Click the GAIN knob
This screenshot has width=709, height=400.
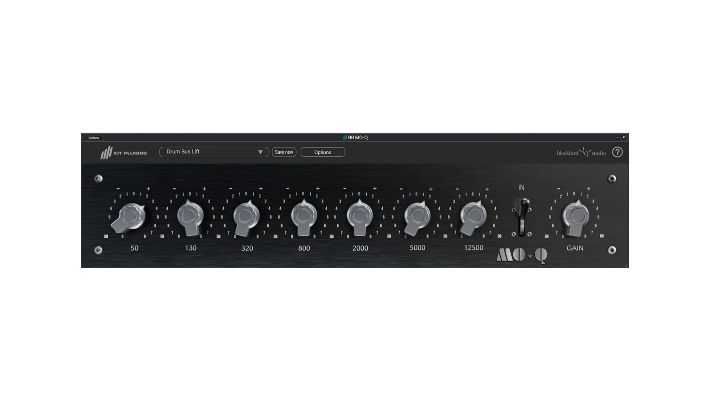pos(575,216)
